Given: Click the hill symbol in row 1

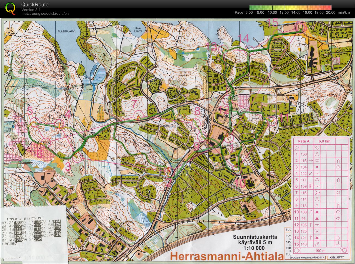Looking at the screenshot, I should pyautogui.click(x=317, y=154).
